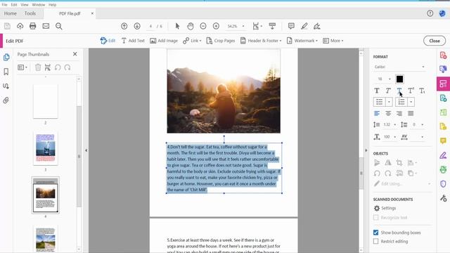Apply underline text style
This screenshot has width=450, height=253.
(x=399, y=91)
